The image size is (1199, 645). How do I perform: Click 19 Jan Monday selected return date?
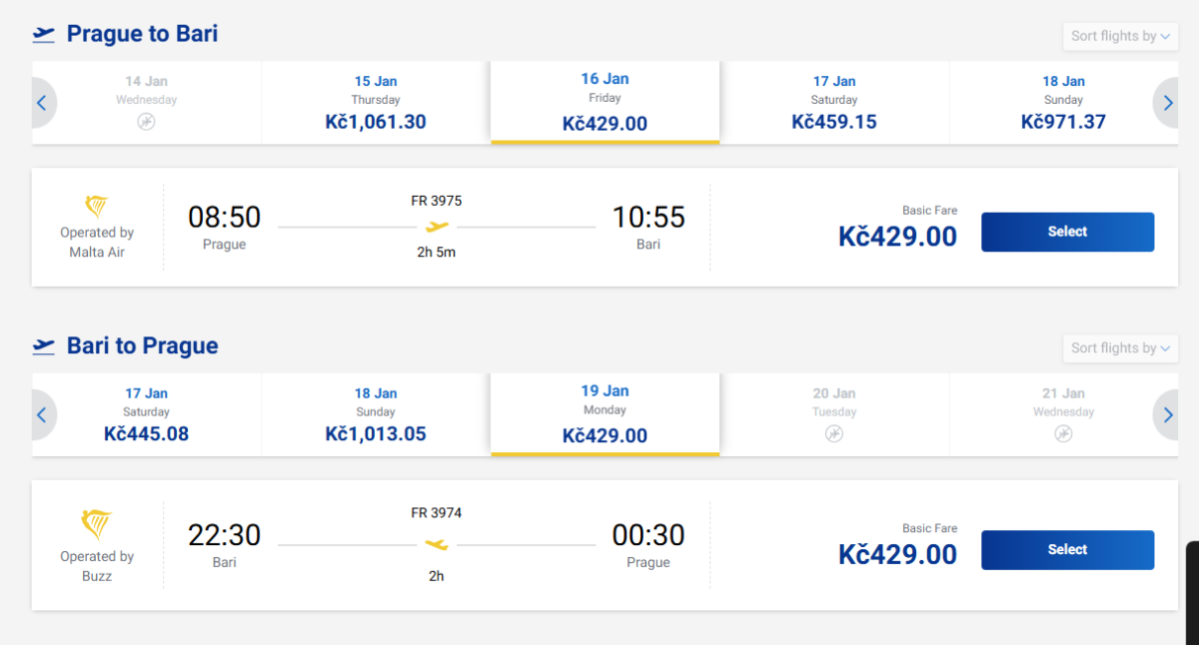tap(604, 415)
